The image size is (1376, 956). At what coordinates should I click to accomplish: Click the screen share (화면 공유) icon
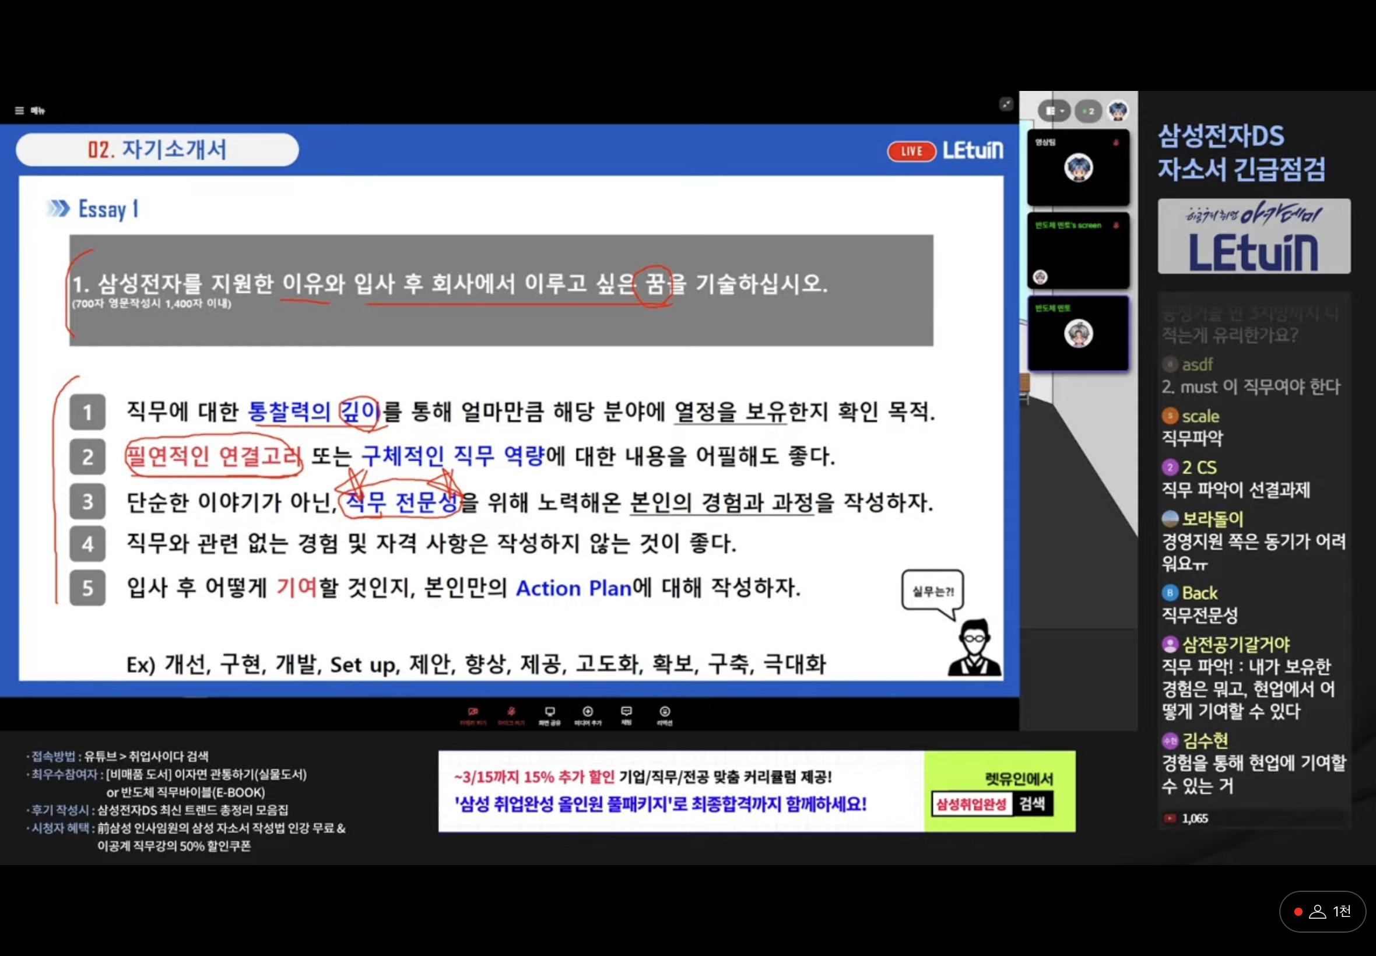click(x=549, y=713)
